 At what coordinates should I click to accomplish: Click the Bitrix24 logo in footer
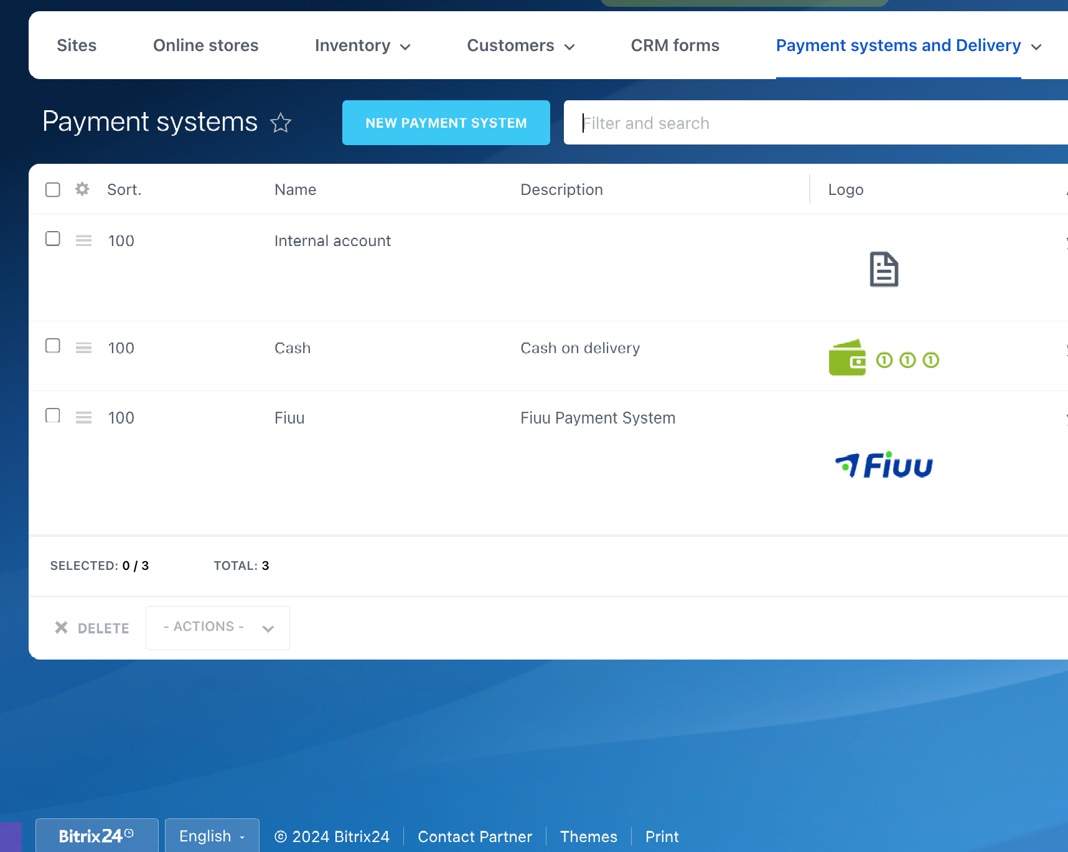coord(96,836)
